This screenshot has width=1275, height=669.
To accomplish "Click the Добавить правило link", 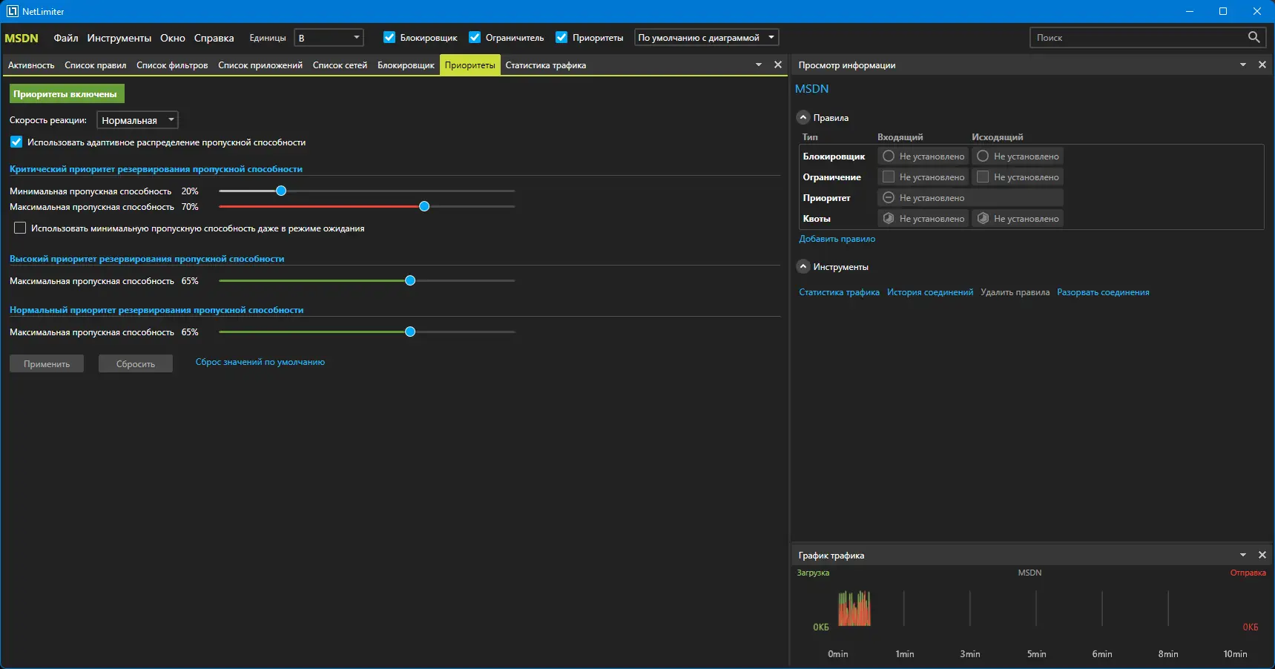I will [837, 240].
